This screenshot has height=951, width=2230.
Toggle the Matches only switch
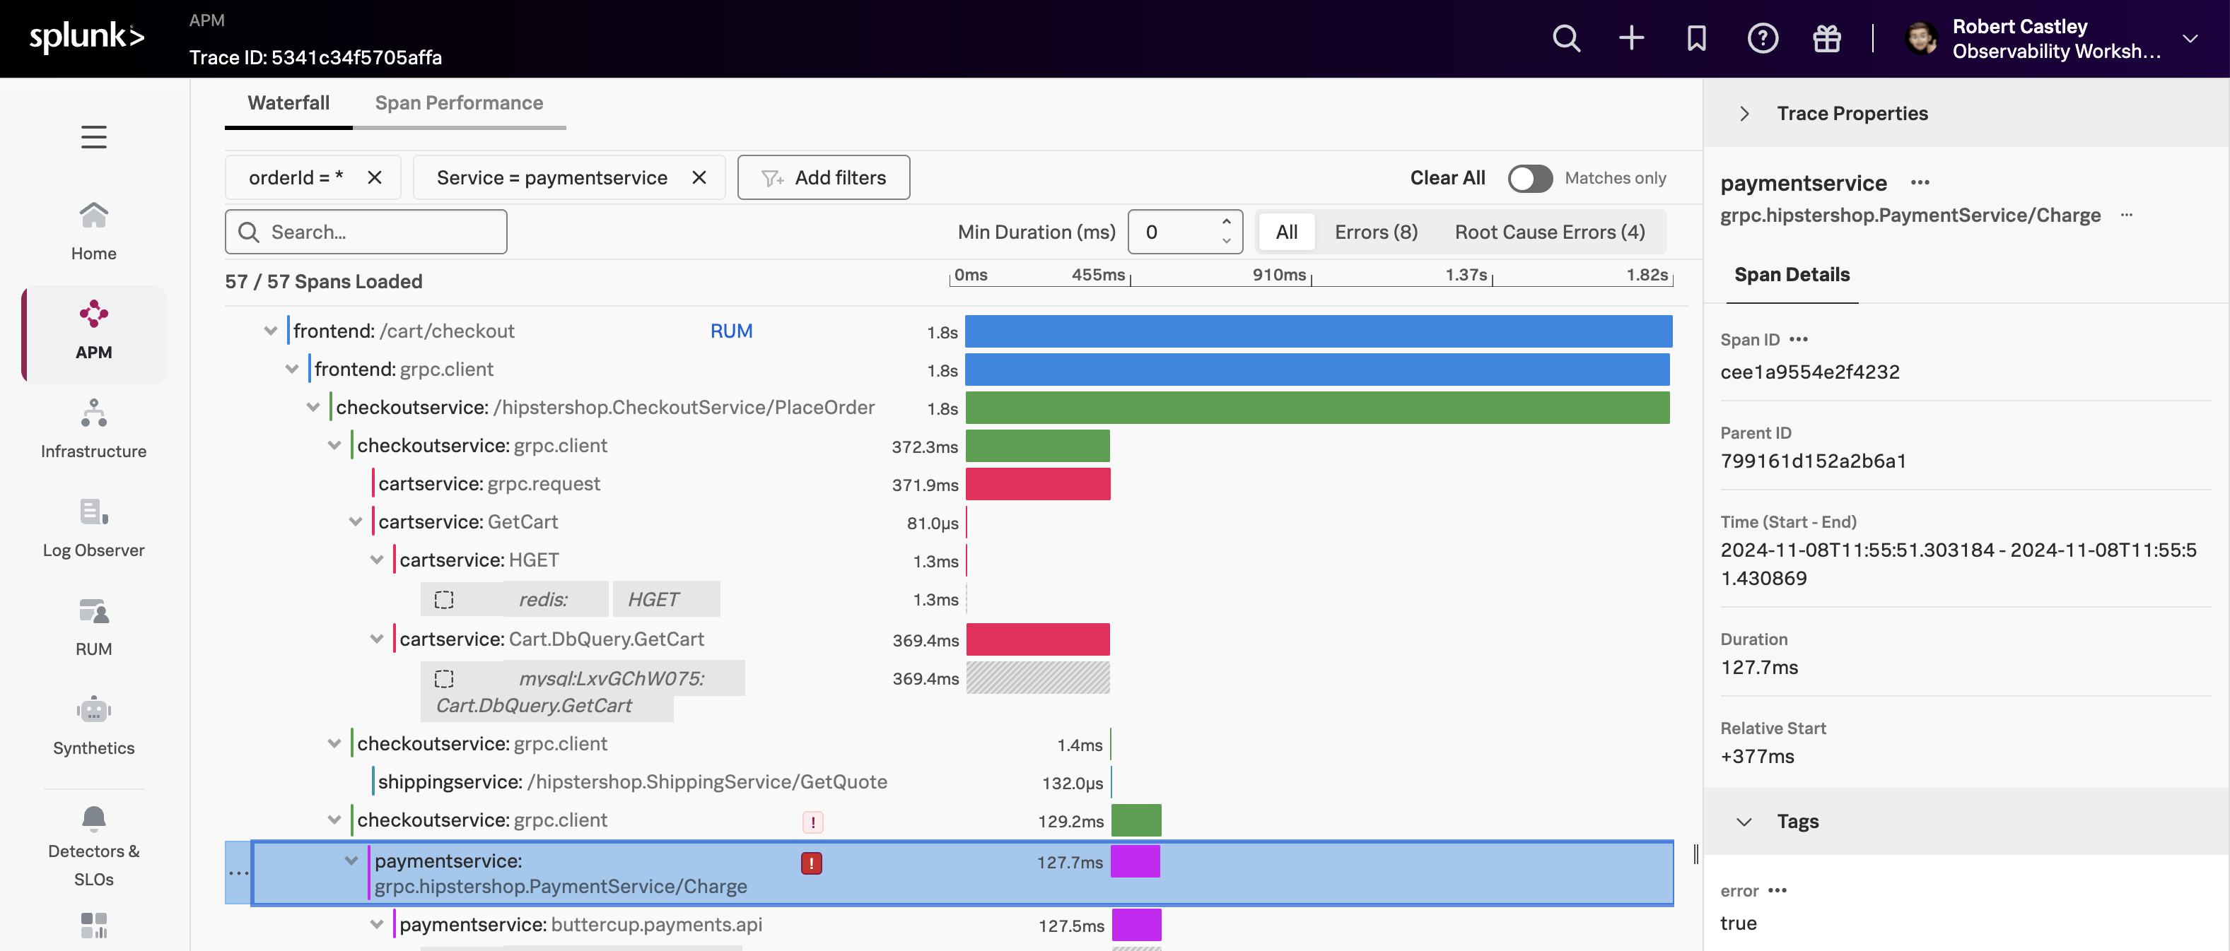1529,178
